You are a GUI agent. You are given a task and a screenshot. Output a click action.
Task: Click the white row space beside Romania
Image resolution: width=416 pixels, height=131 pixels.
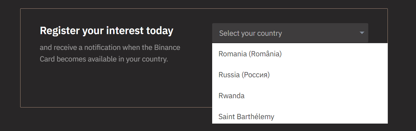pos(335,54)
